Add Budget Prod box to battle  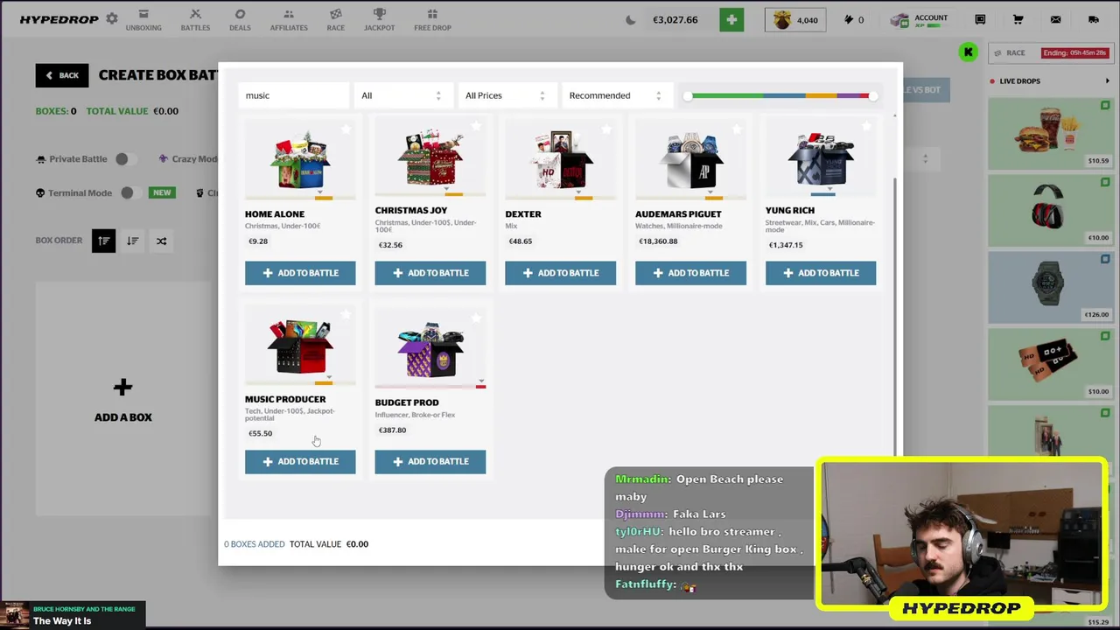(x=430, y=461)
